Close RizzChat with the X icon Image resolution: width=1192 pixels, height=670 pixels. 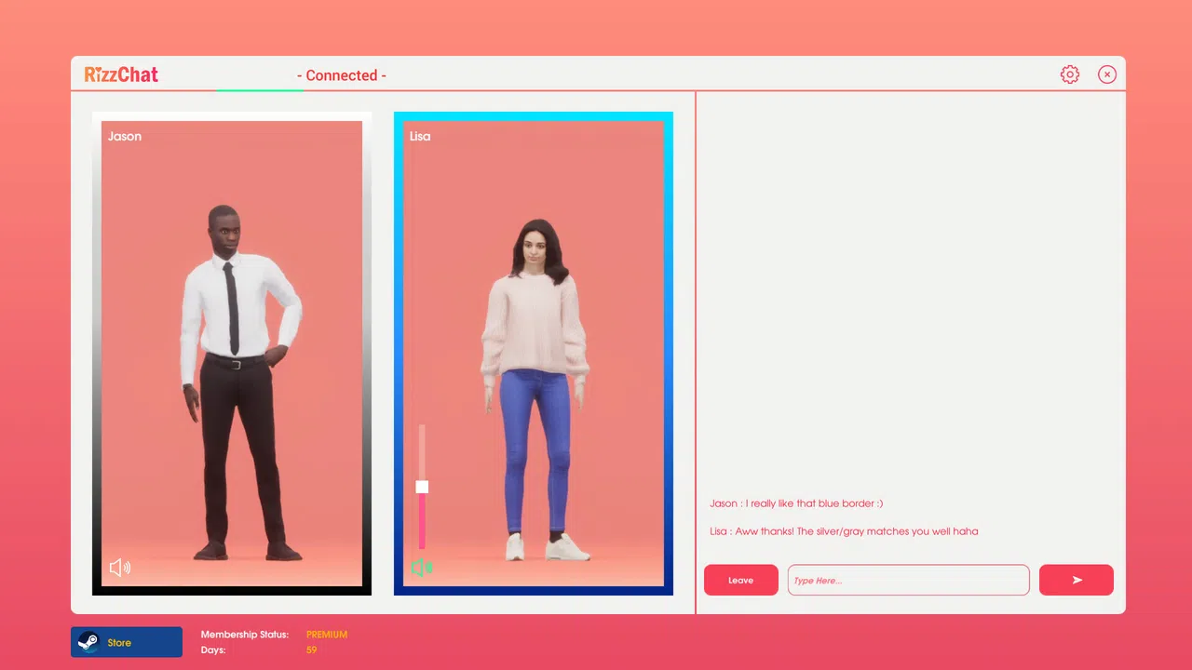(1107, 74)
